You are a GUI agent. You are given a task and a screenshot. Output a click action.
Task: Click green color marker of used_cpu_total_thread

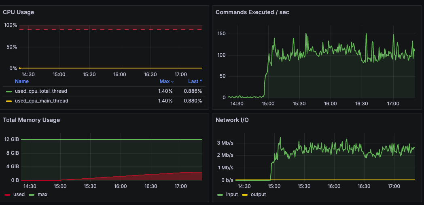click(x=9, y=91)
